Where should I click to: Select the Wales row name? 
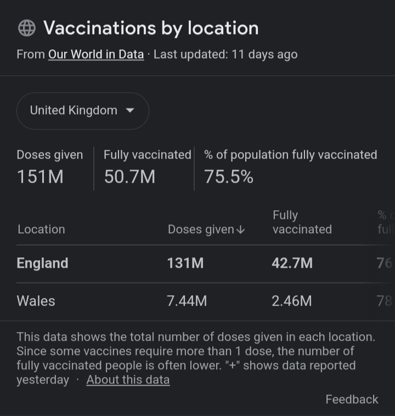[36, 301]
